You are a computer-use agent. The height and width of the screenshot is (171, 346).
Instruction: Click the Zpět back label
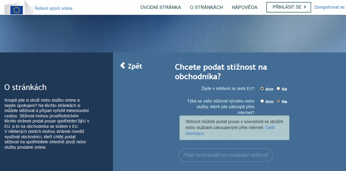134,66
